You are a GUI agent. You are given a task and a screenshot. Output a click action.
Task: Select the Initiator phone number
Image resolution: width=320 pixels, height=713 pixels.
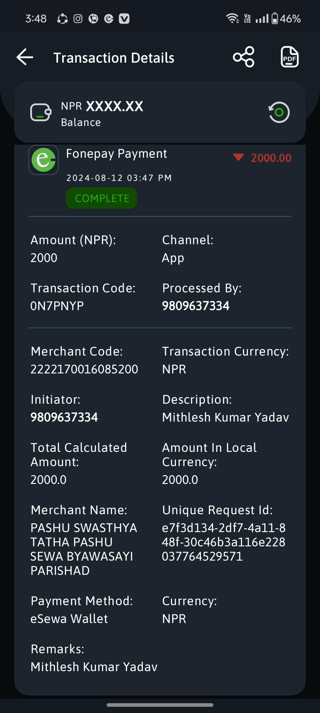(x=64, y=417)
